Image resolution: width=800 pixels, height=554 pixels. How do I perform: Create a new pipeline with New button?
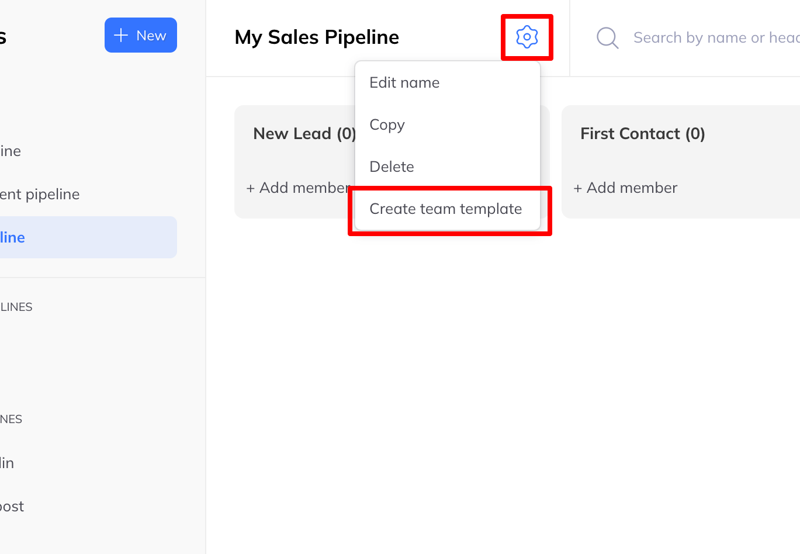point(141,35)
